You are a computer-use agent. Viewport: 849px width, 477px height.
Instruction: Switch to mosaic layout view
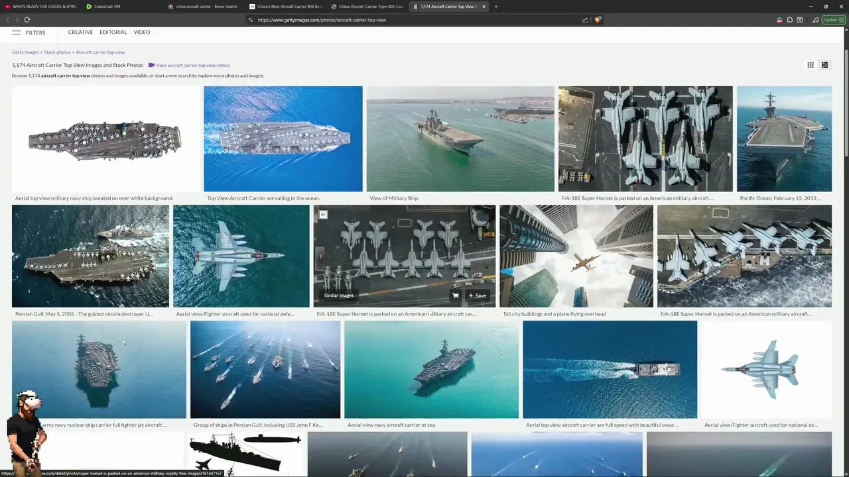coord(824,65)
